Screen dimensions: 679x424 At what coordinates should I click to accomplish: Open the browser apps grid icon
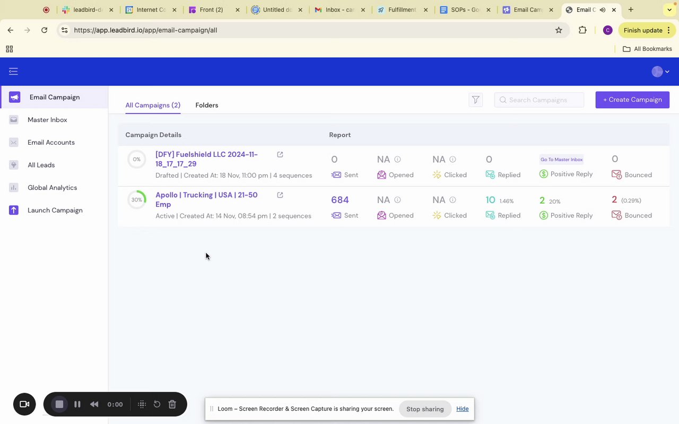pos(9,49)
